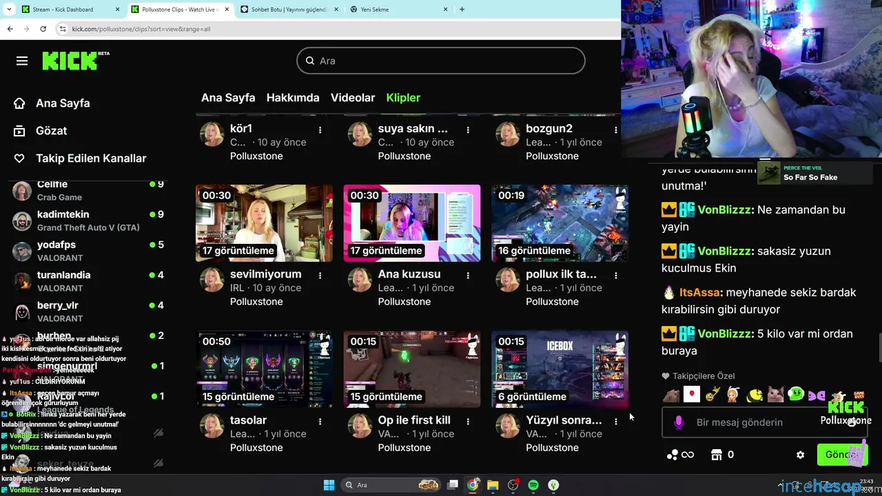Close the Yeni Sekme browser tab

(445, 10)
